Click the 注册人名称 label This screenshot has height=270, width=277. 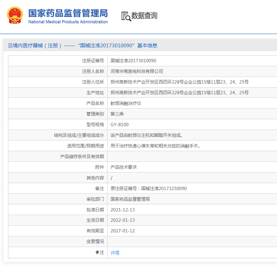pyautogui.click(x=93, y=71)
